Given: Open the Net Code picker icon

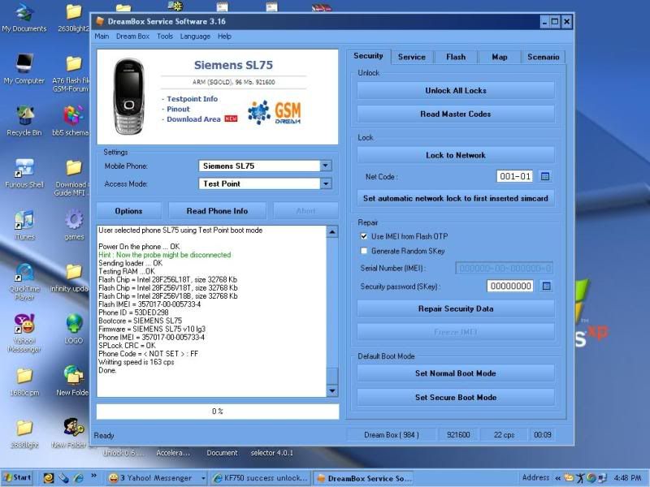Looking at the screenshot, I should [545, 176].
